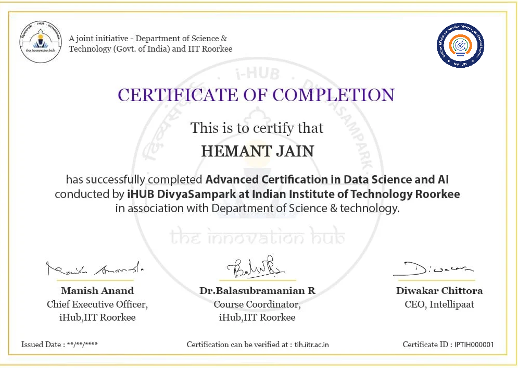The image size is (518, 368).
Task: Click the Course Coordinator title line
Action: tap(257, 304)
